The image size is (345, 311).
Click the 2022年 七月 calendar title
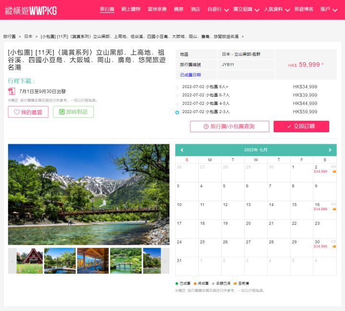(x=256, y=150)
